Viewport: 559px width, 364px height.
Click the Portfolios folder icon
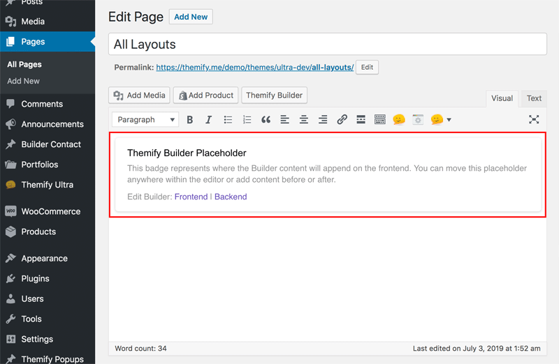[10, 165]
